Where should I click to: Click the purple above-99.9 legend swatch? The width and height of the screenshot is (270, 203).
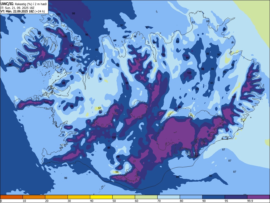(258, 197)
